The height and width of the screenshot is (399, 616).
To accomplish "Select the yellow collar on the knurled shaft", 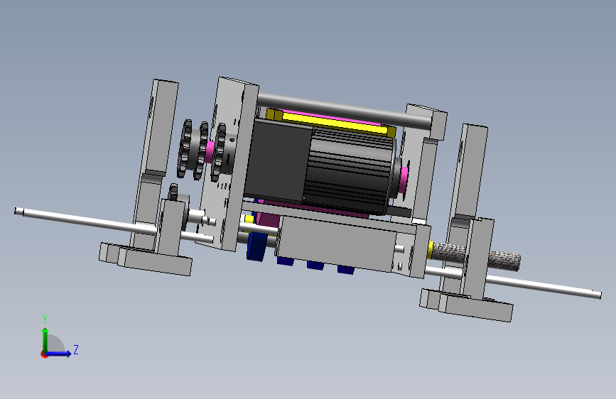I will coord(430,250).
